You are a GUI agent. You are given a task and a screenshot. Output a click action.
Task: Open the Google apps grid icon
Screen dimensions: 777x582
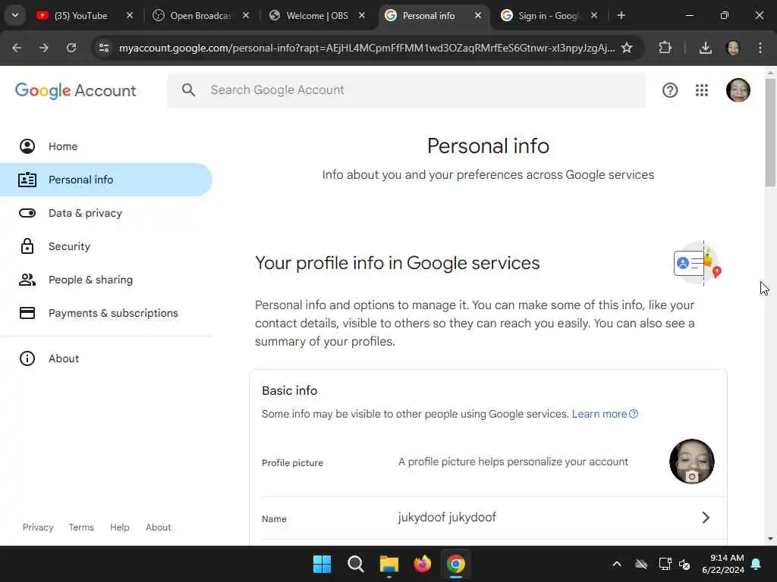pos(701,90)
